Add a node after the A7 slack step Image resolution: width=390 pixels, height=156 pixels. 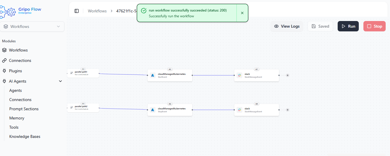[x=287, y=75]
